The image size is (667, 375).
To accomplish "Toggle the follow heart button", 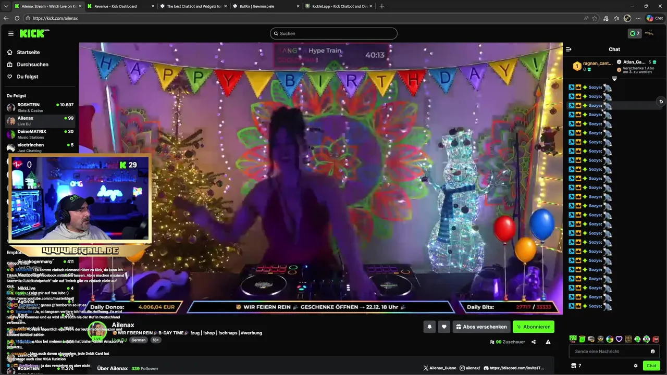I will point(444,327).
